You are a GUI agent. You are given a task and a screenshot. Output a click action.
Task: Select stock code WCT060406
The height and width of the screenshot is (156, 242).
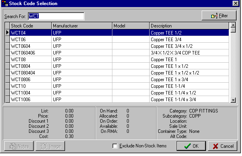pyautogui.click(x=23, y=53)
